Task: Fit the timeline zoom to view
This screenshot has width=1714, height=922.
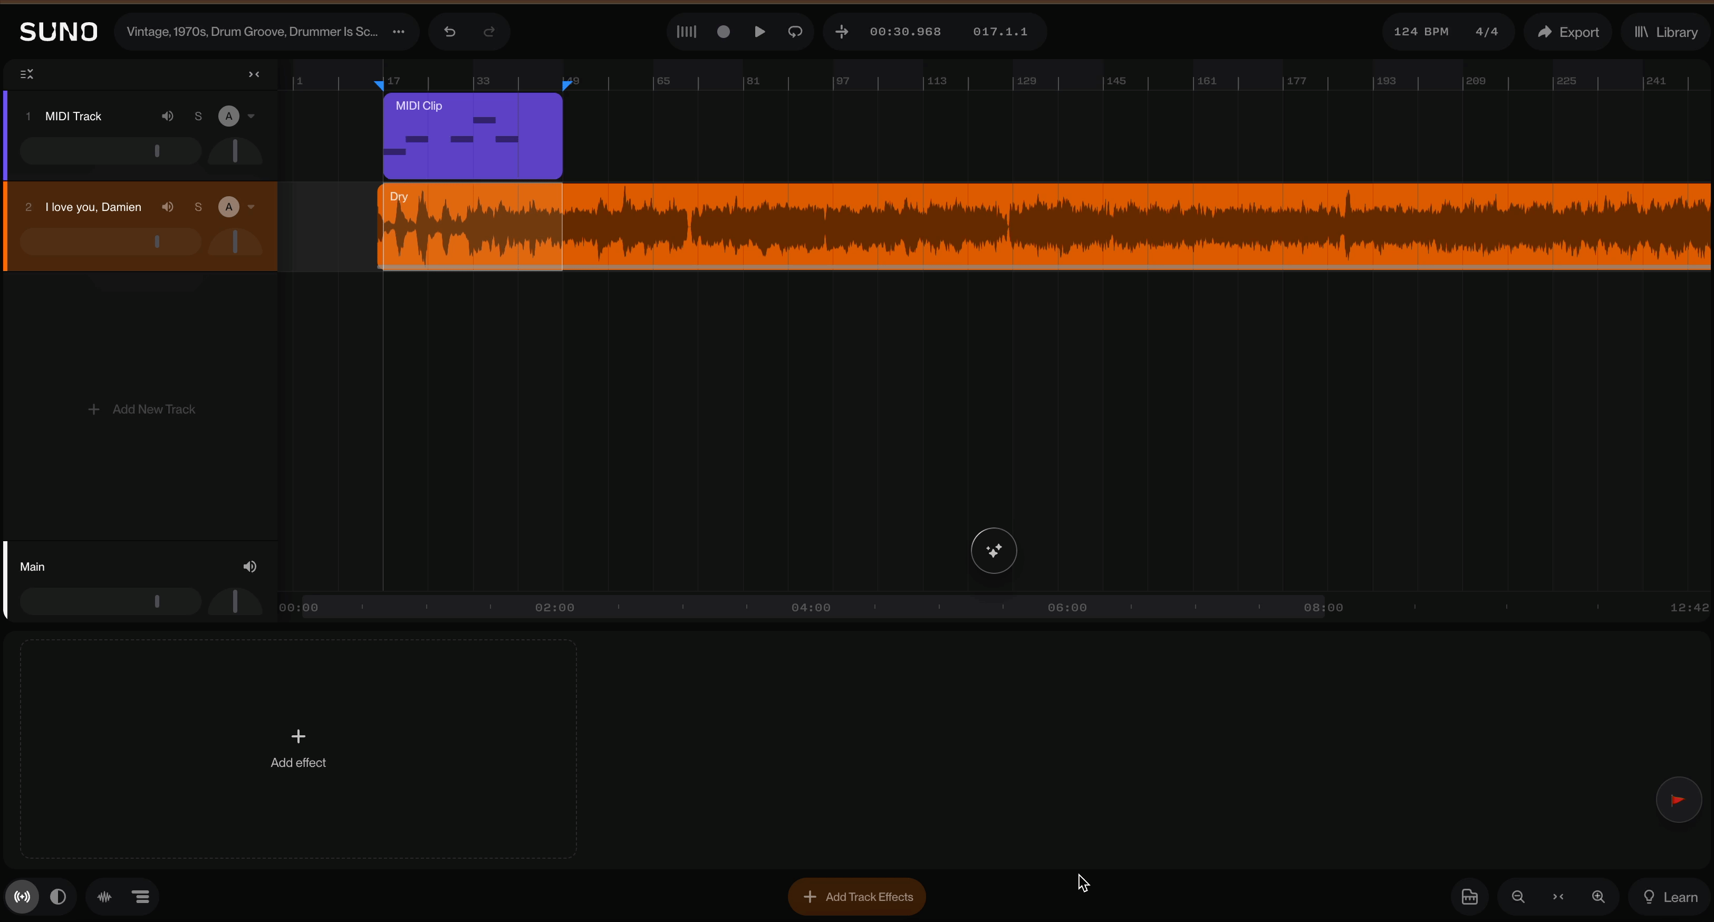Action: coord(1558,897)
